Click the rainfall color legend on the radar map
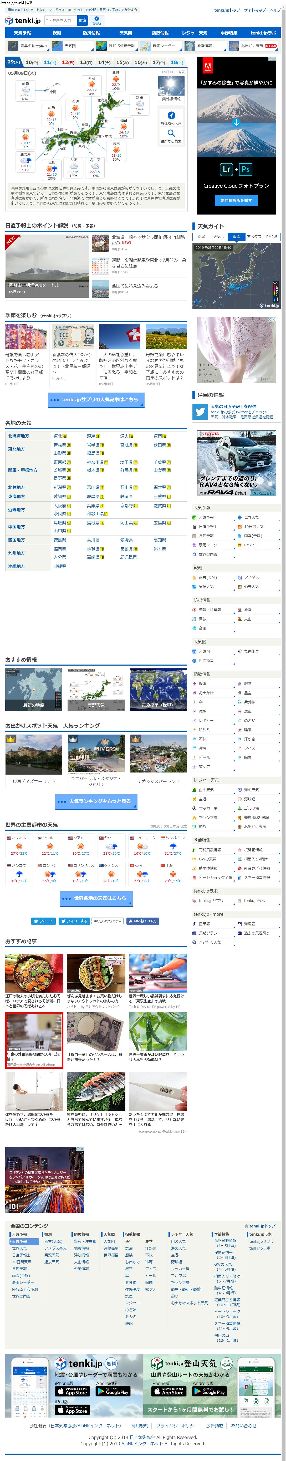Viewport: 286px width, 1461px height. point(276,291)
